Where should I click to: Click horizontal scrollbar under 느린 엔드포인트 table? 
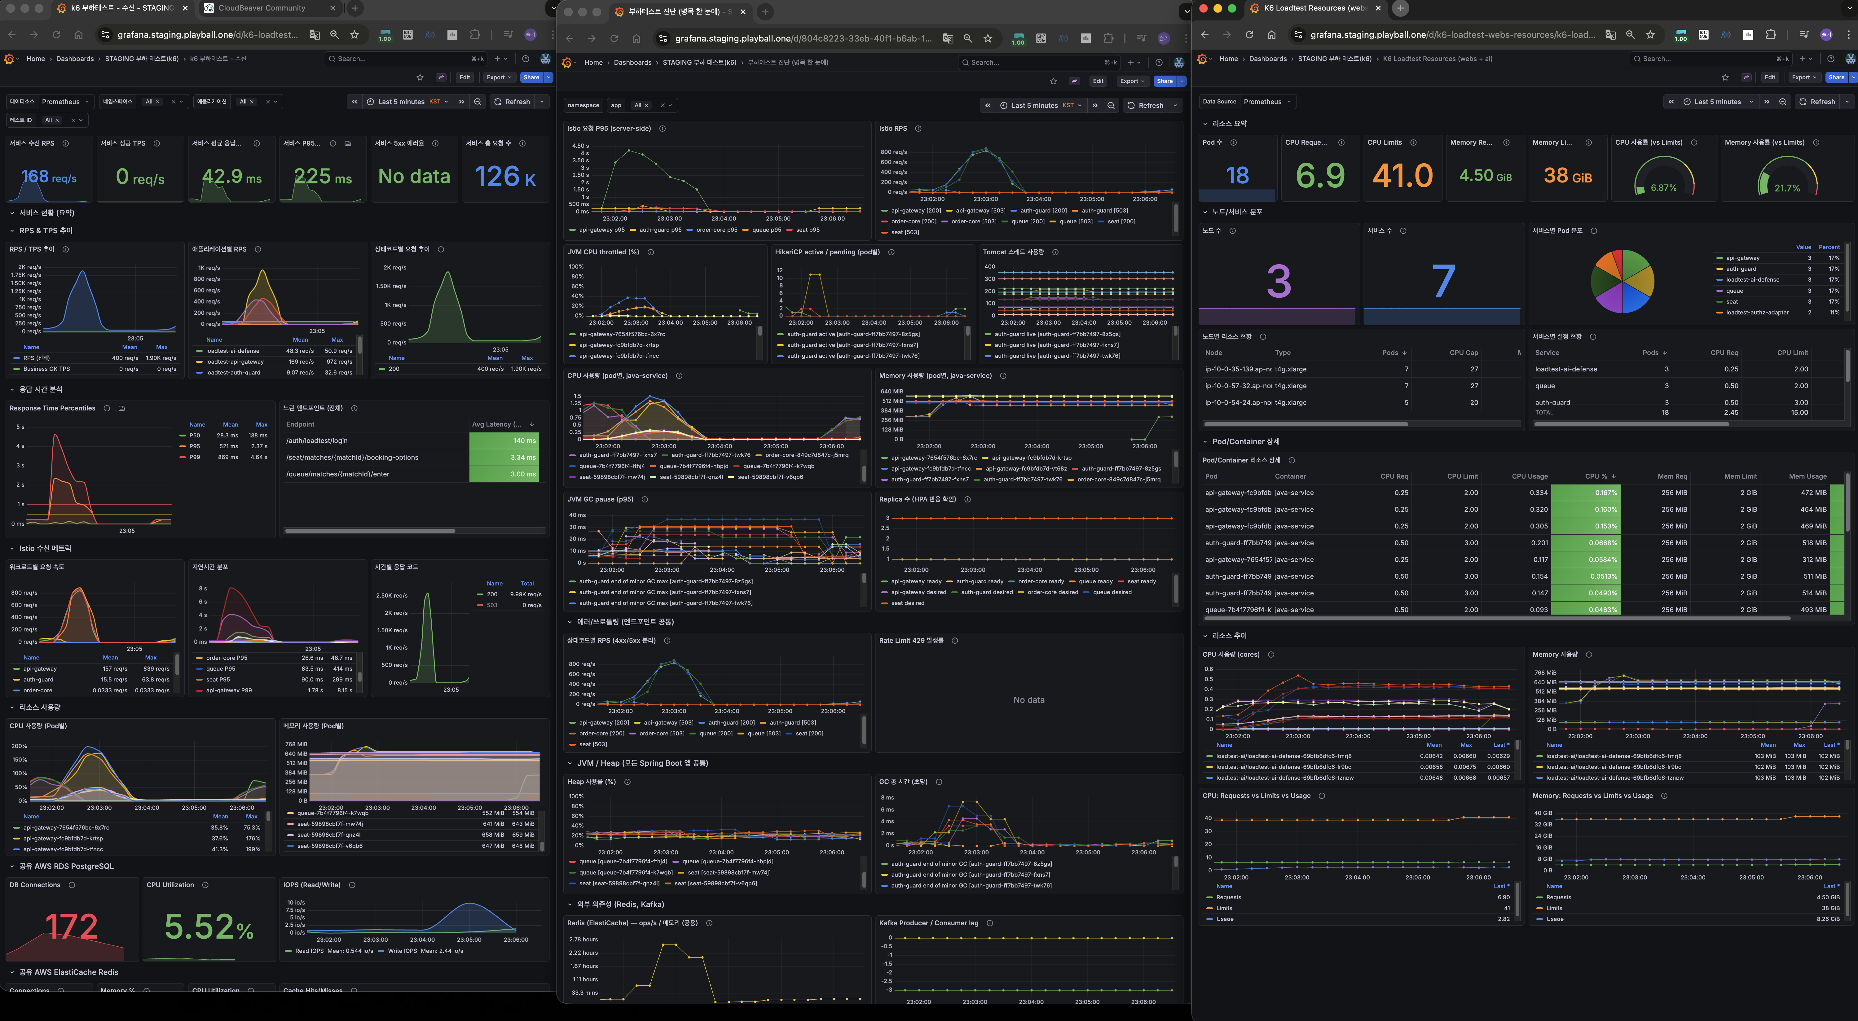370,531
